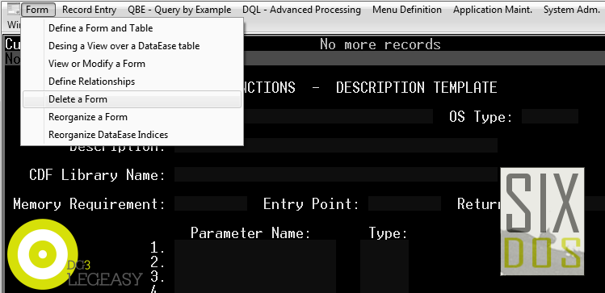
Task: Open the System Adm. menu
Action: pos(571,10)
